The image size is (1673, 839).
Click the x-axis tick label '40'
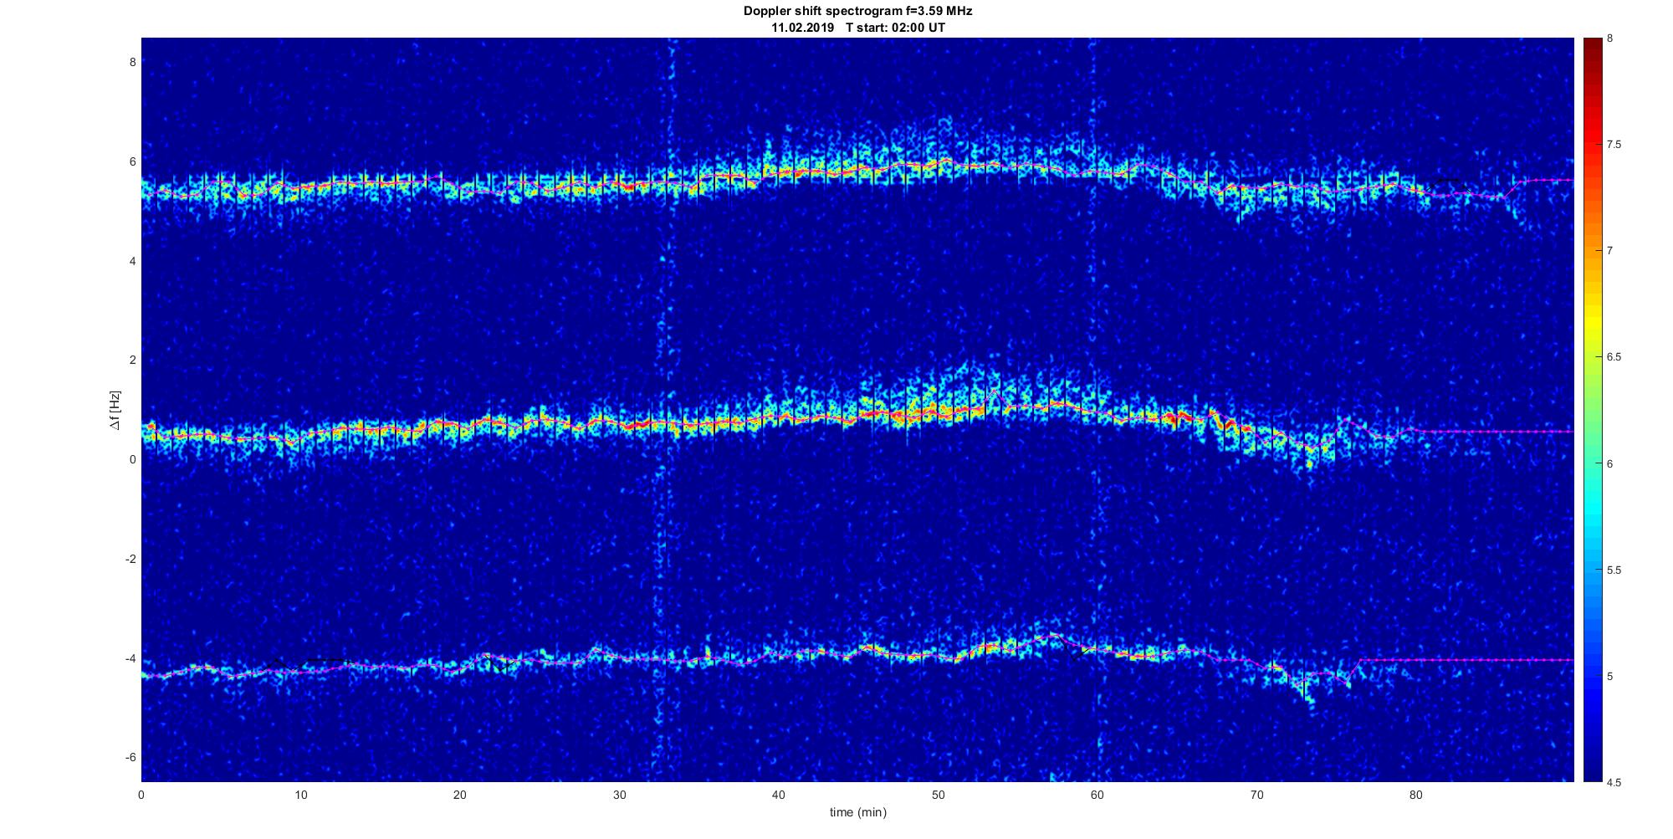(x=779, y=795)
